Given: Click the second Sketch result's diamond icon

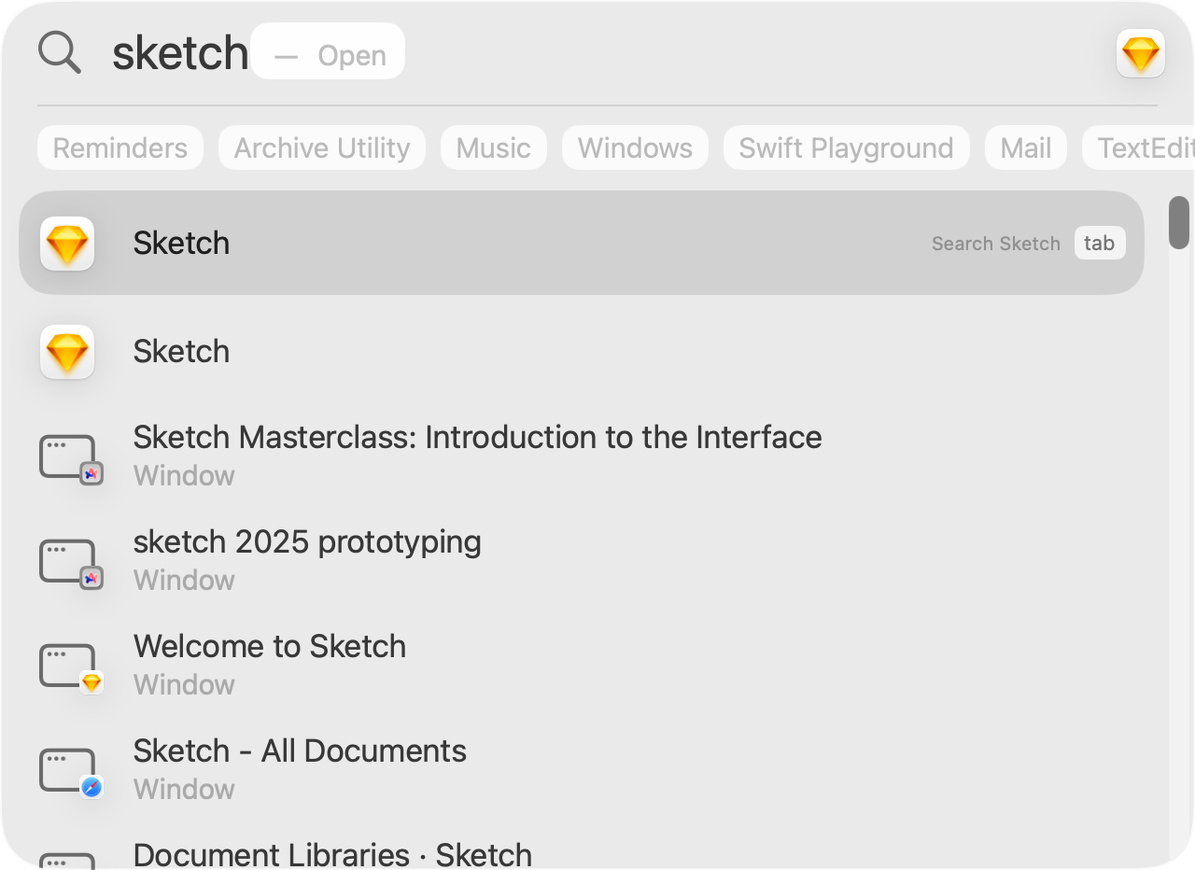Looking at the screenshot, I should click(x=67, y=352).
